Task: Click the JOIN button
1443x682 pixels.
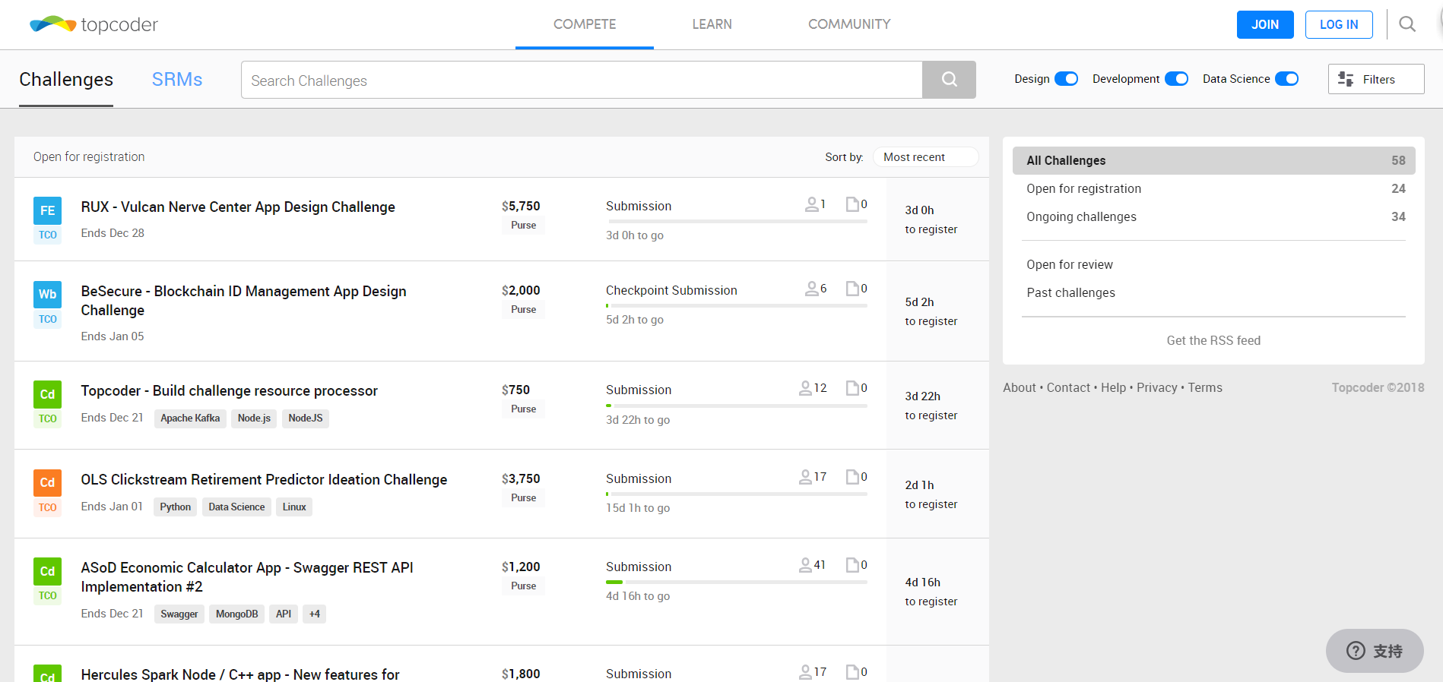Action: (1265, 24)
